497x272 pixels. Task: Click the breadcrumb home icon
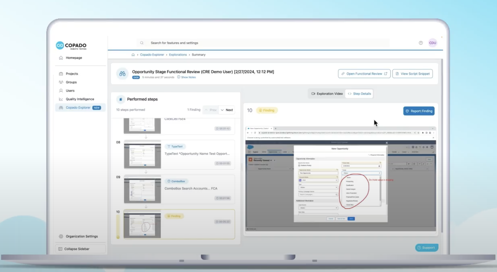pyautogui.click(x=133, y=55)
